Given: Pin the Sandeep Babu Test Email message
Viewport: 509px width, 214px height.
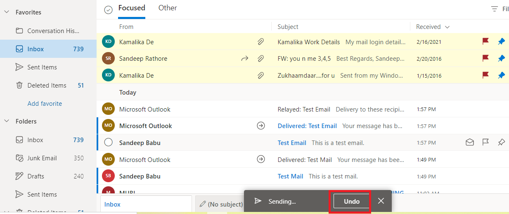Looking at the screenshot, I should 501,143.
